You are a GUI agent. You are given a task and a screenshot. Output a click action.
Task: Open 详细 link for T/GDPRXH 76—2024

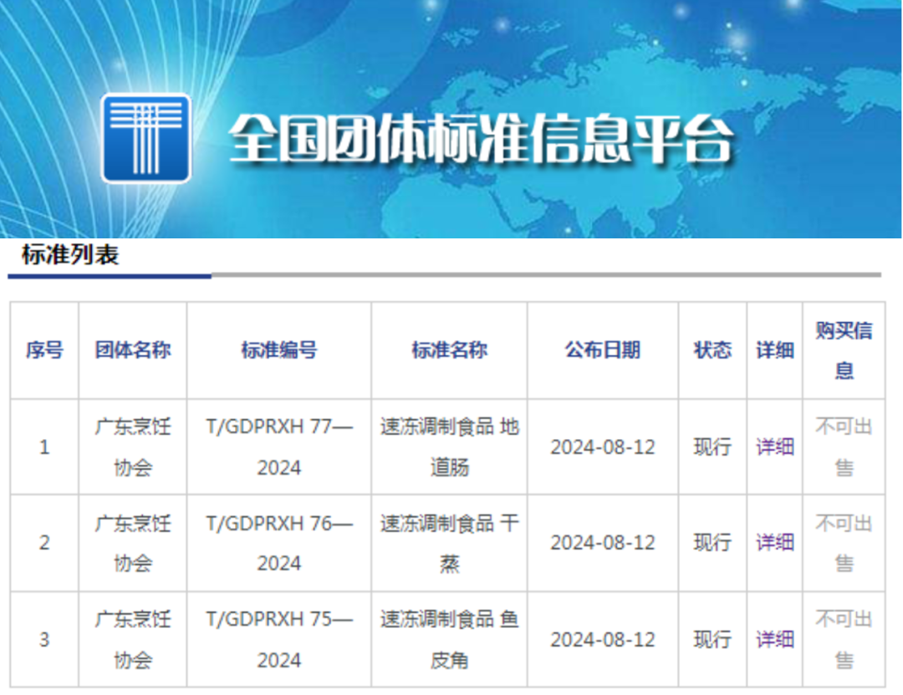[x=774, y=542]
